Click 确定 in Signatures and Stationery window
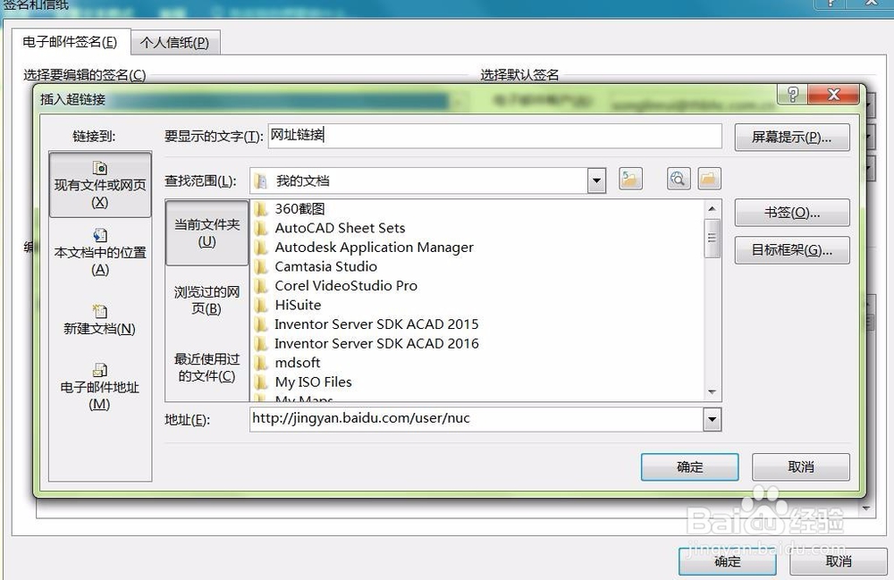894x580 pixels. (x=728, y=561)
